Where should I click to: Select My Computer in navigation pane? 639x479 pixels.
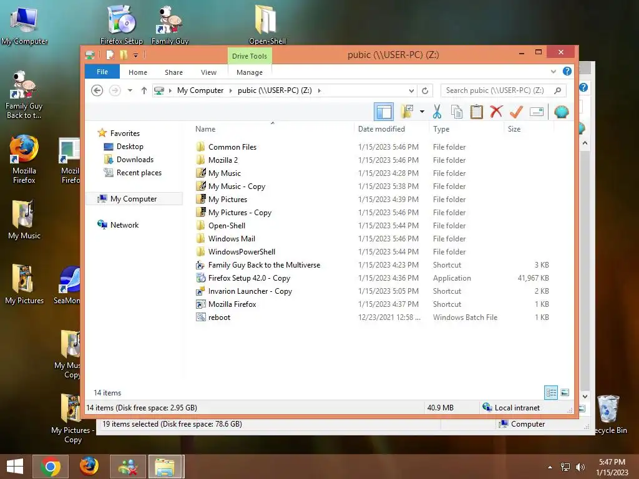(134, 199)
